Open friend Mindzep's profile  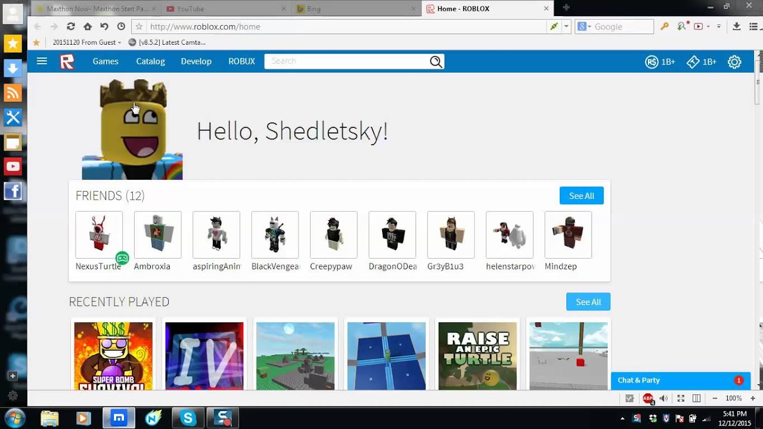(x=568, y=241)
